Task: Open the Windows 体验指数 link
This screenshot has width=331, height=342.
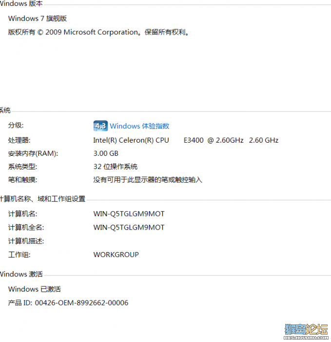Action: [x=139, y=126]
